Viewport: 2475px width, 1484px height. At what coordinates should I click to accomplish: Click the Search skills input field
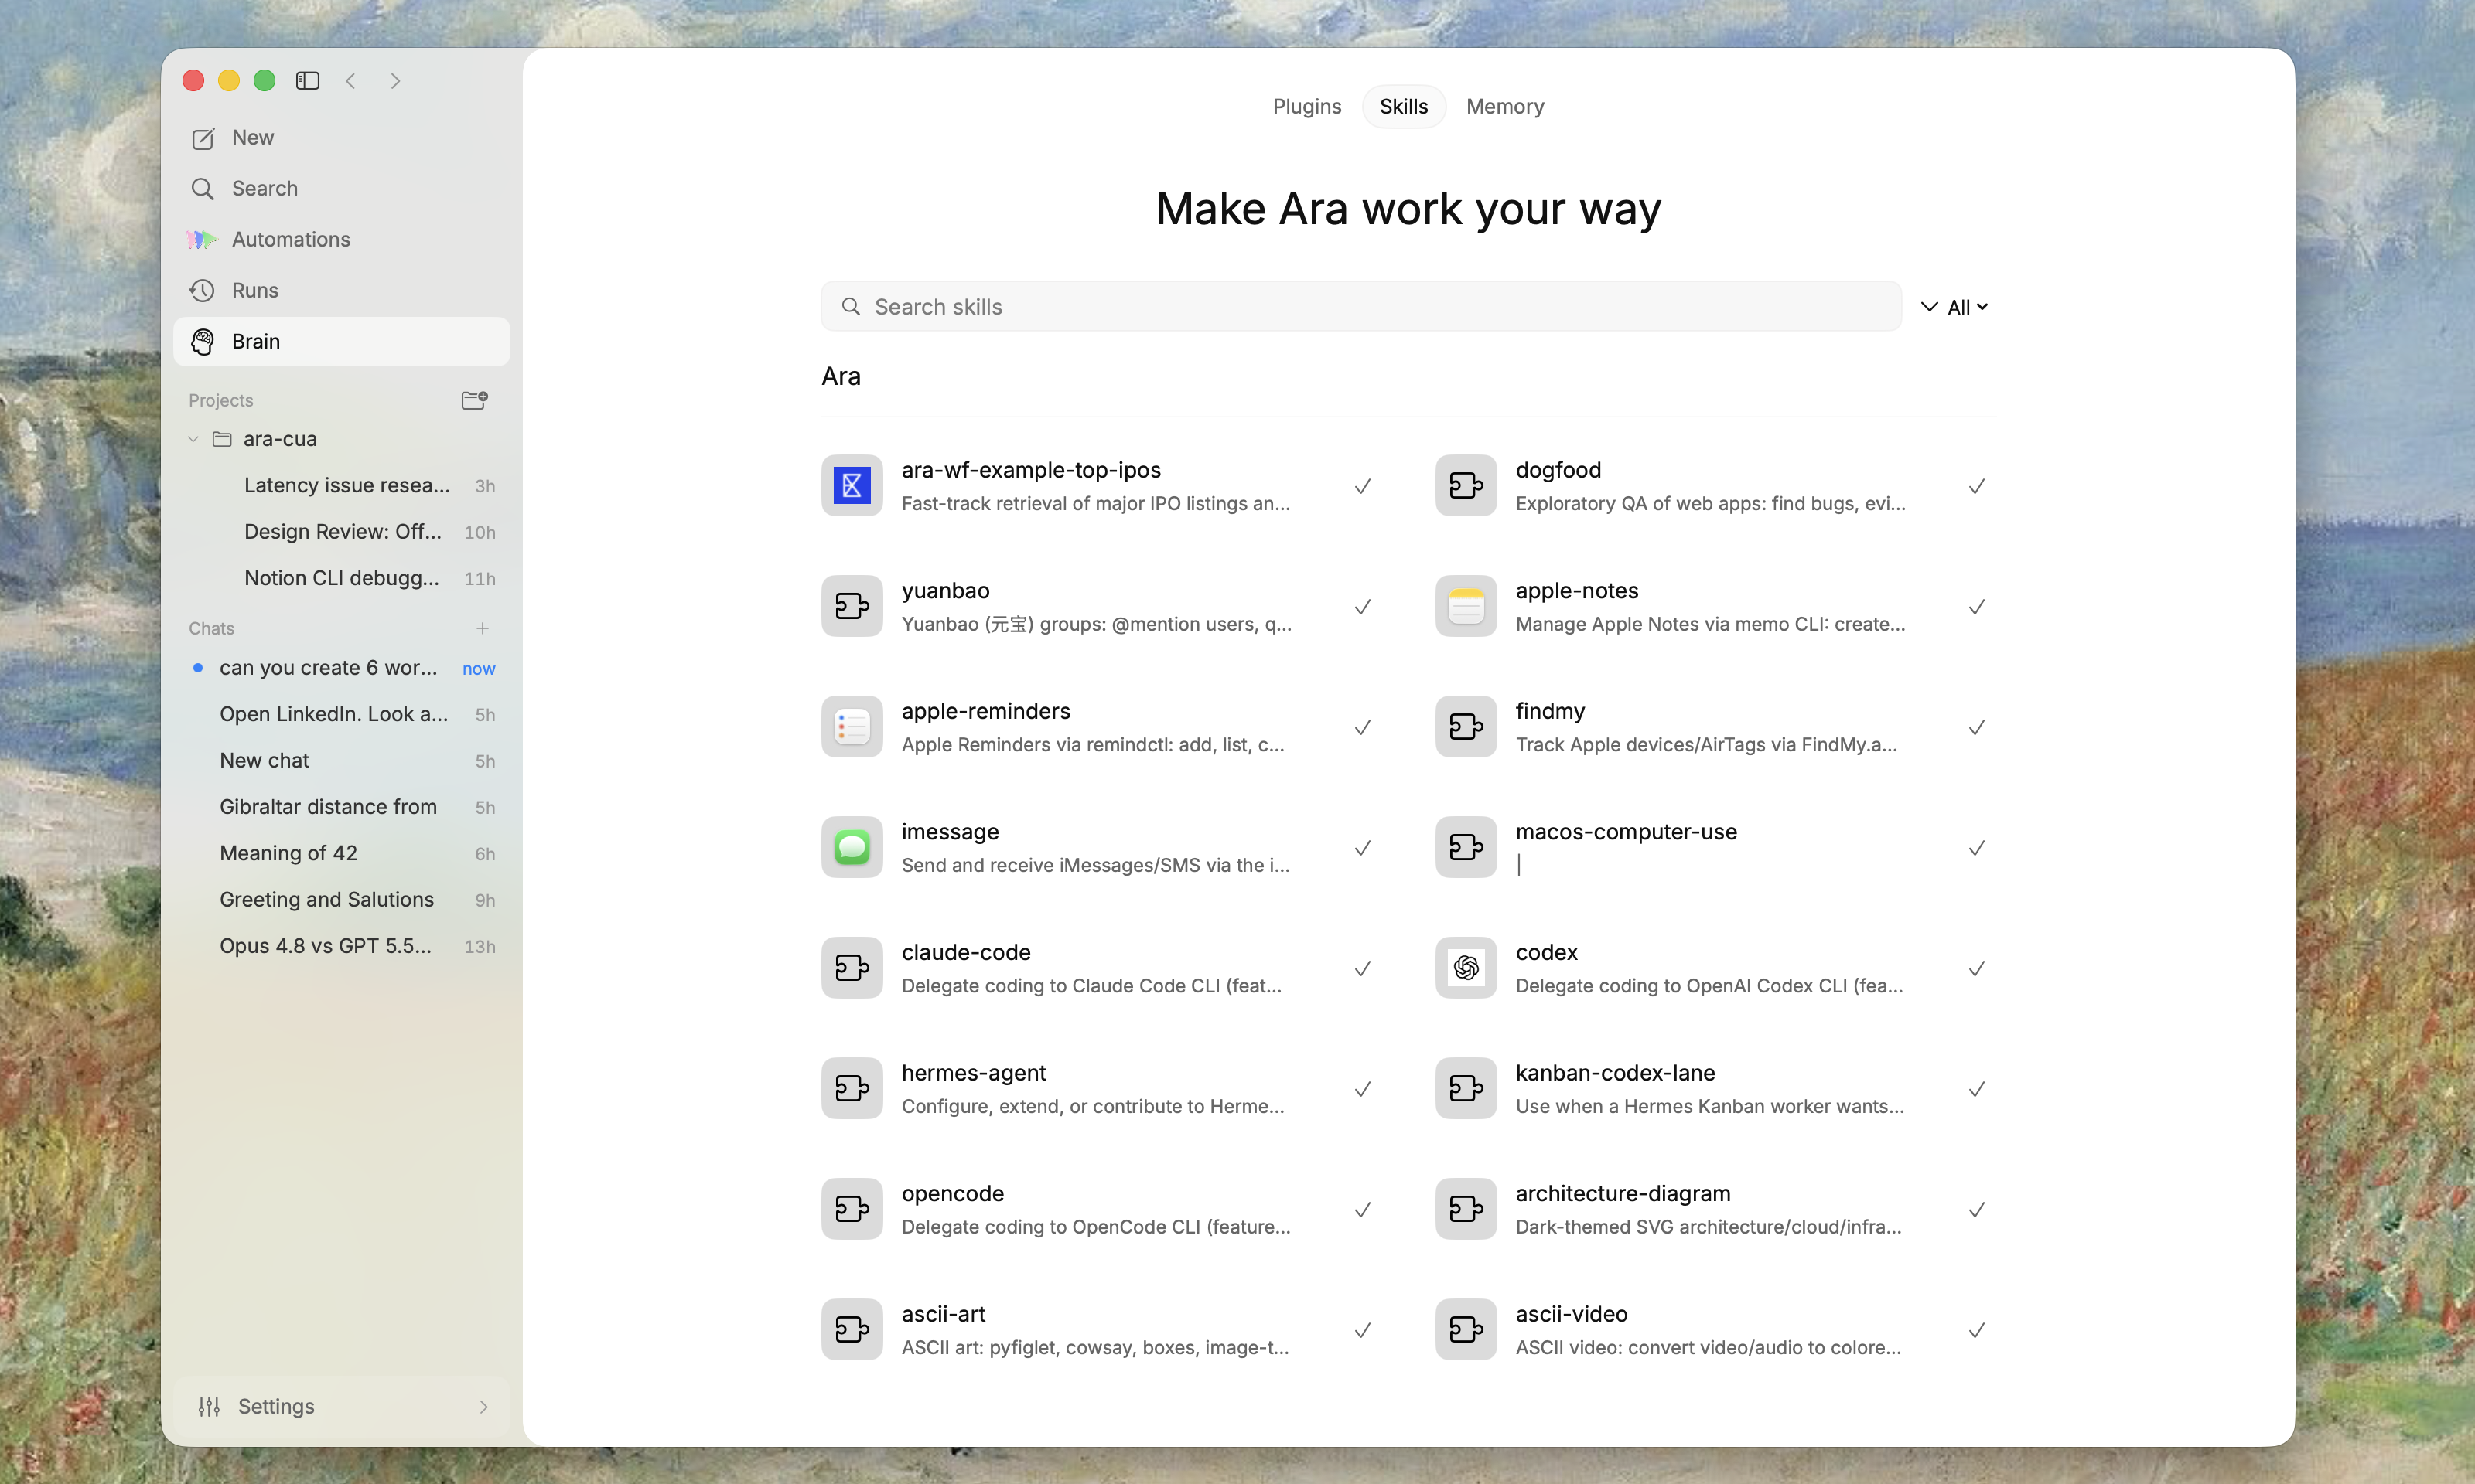(x=1360, y=307)
